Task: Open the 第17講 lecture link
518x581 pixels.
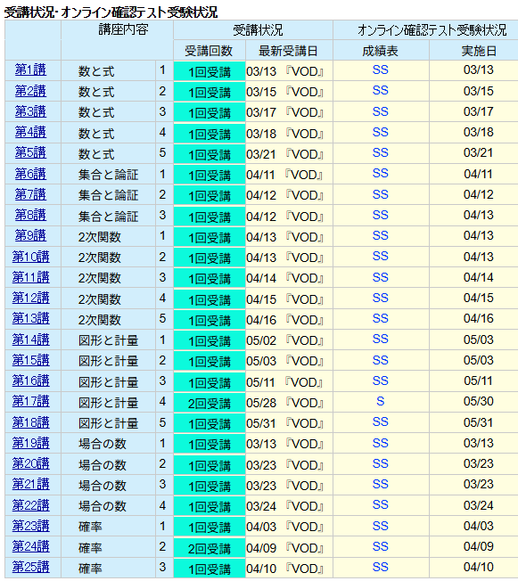Action: 30,401
